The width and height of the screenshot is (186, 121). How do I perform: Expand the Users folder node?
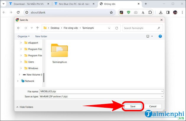pos(21,62)
